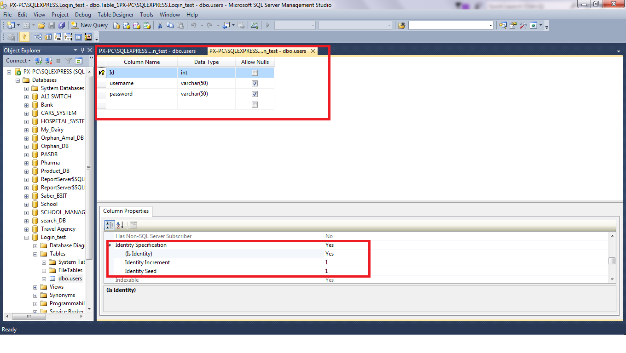Click the Navigate Backward icon
This screenshot has height=353, width=626.
point(226,25)
